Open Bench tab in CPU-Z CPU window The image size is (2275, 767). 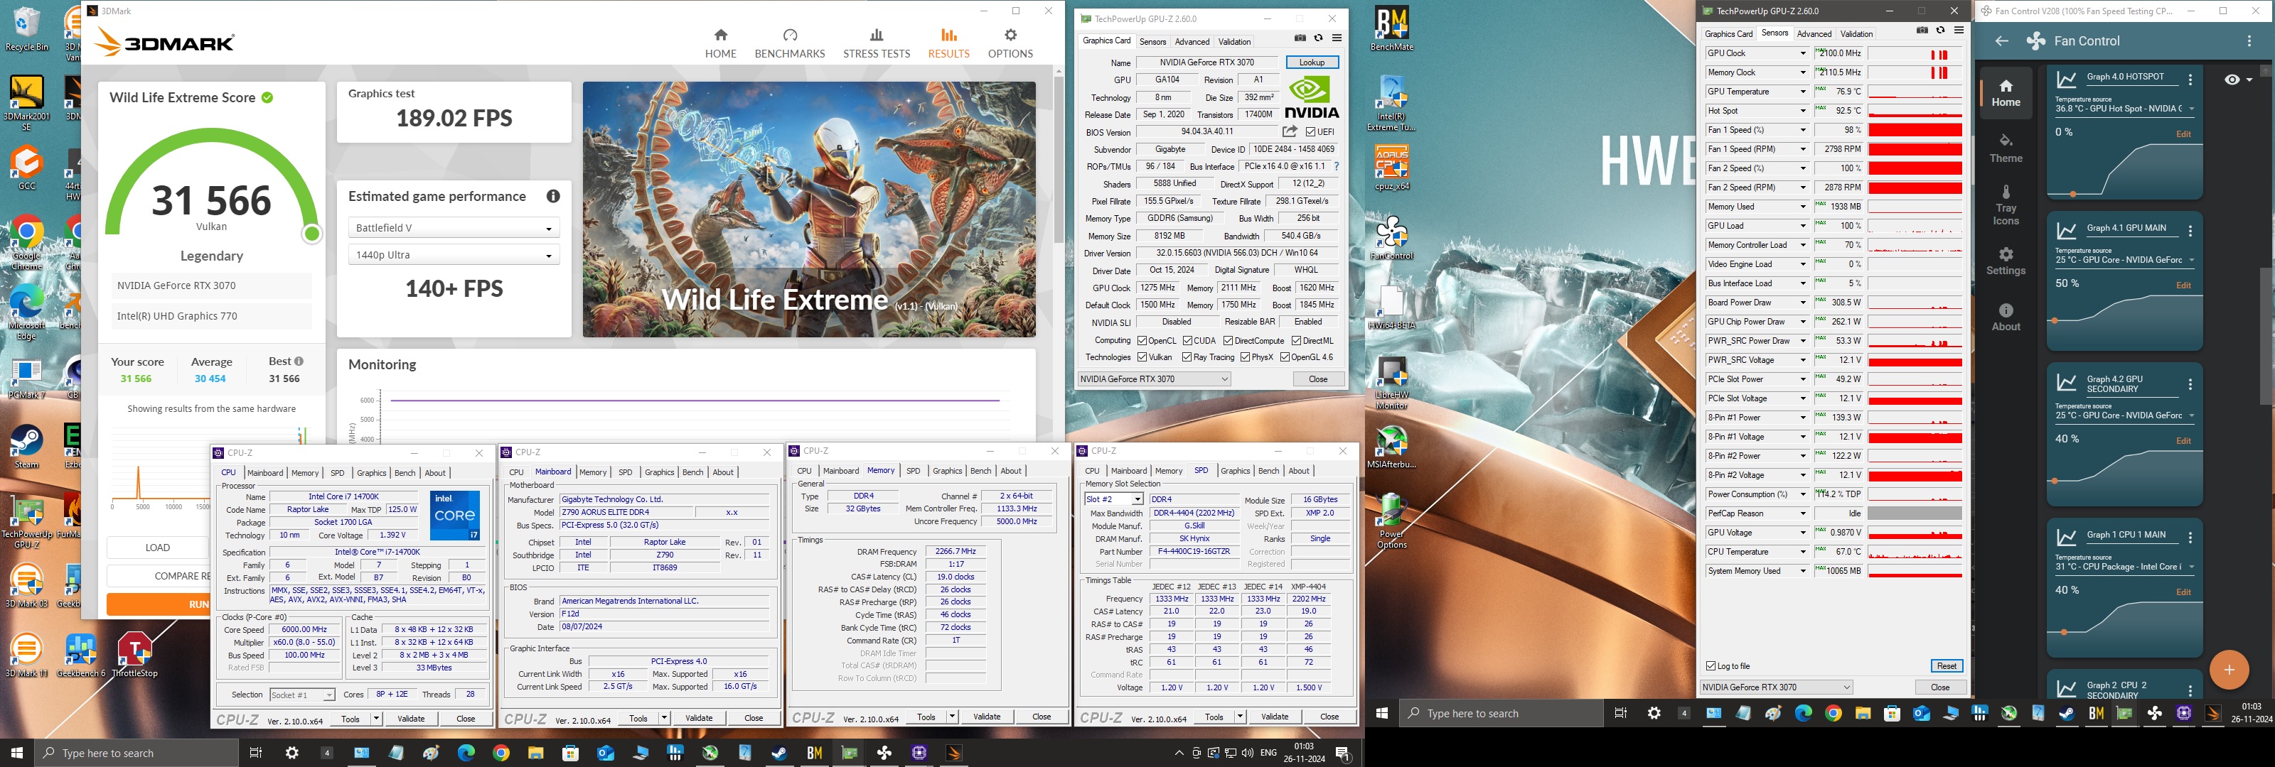[x=405, y=473]
